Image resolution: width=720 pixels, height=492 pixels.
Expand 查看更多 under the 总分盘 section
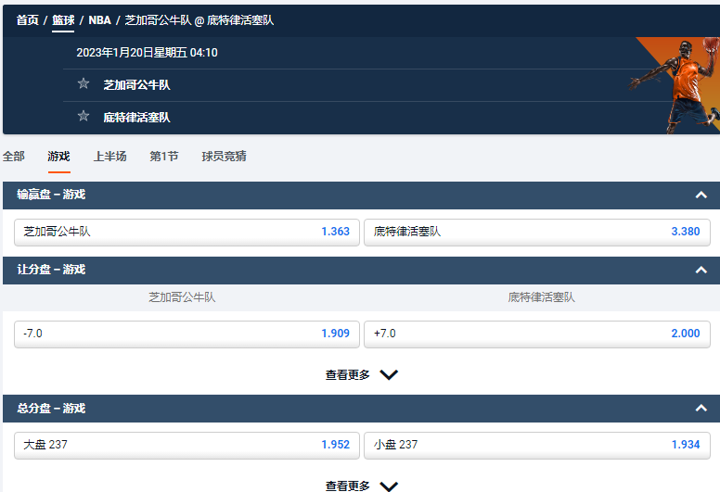tap(361, 486)
